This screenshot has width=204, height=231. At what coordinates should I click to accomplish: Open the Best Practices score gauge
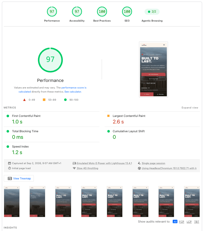pos(102,12)
